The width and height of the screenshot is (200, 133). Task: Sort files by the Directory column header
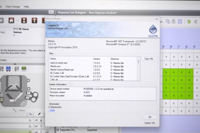(115, 59)
